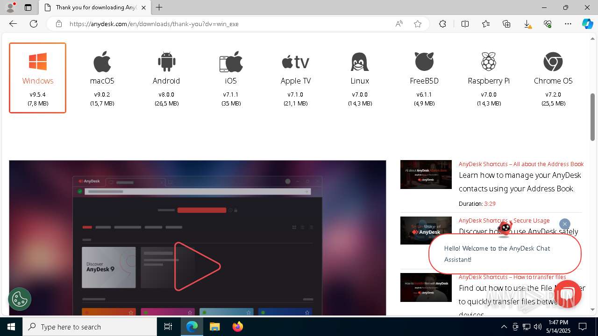Viewport: 598px width, 336px height.
Task: Launch Firefox from taskbar
Action: pyautogui.click(x=237, y=327)
